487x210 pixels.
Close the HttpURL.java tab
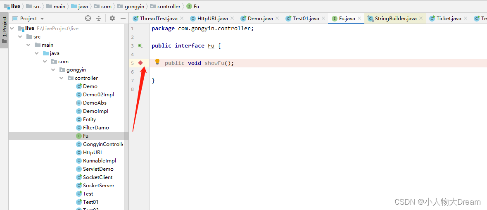click(232, 18)
